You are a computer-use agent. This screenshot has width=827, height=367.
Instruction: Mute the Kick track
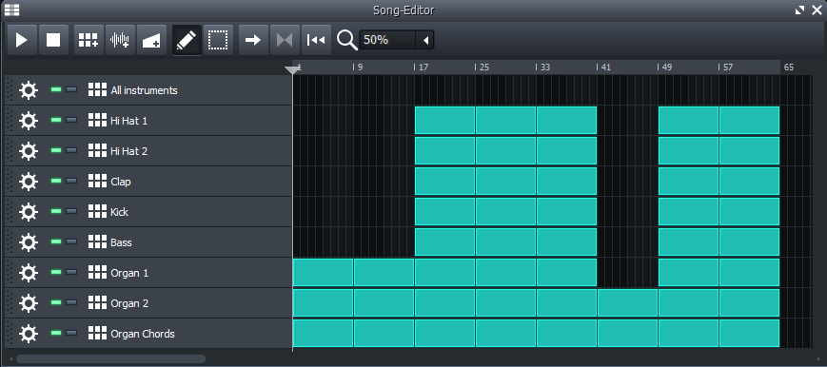click(56, 212)
